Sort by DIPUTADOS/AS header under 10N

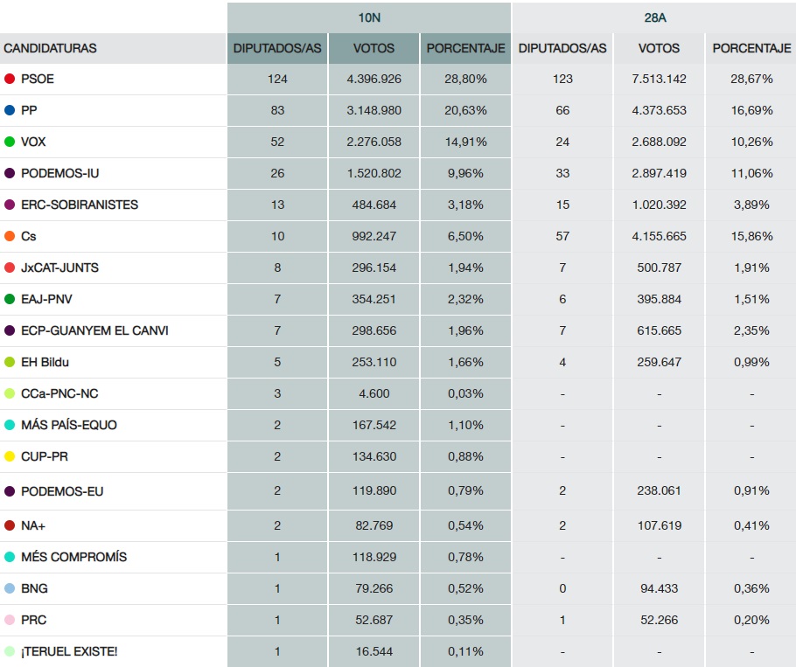(277, 48)
